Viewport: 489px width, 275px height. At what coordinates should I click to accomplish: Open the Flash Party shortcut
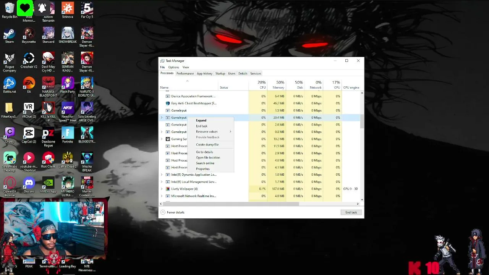pos(68,85)
